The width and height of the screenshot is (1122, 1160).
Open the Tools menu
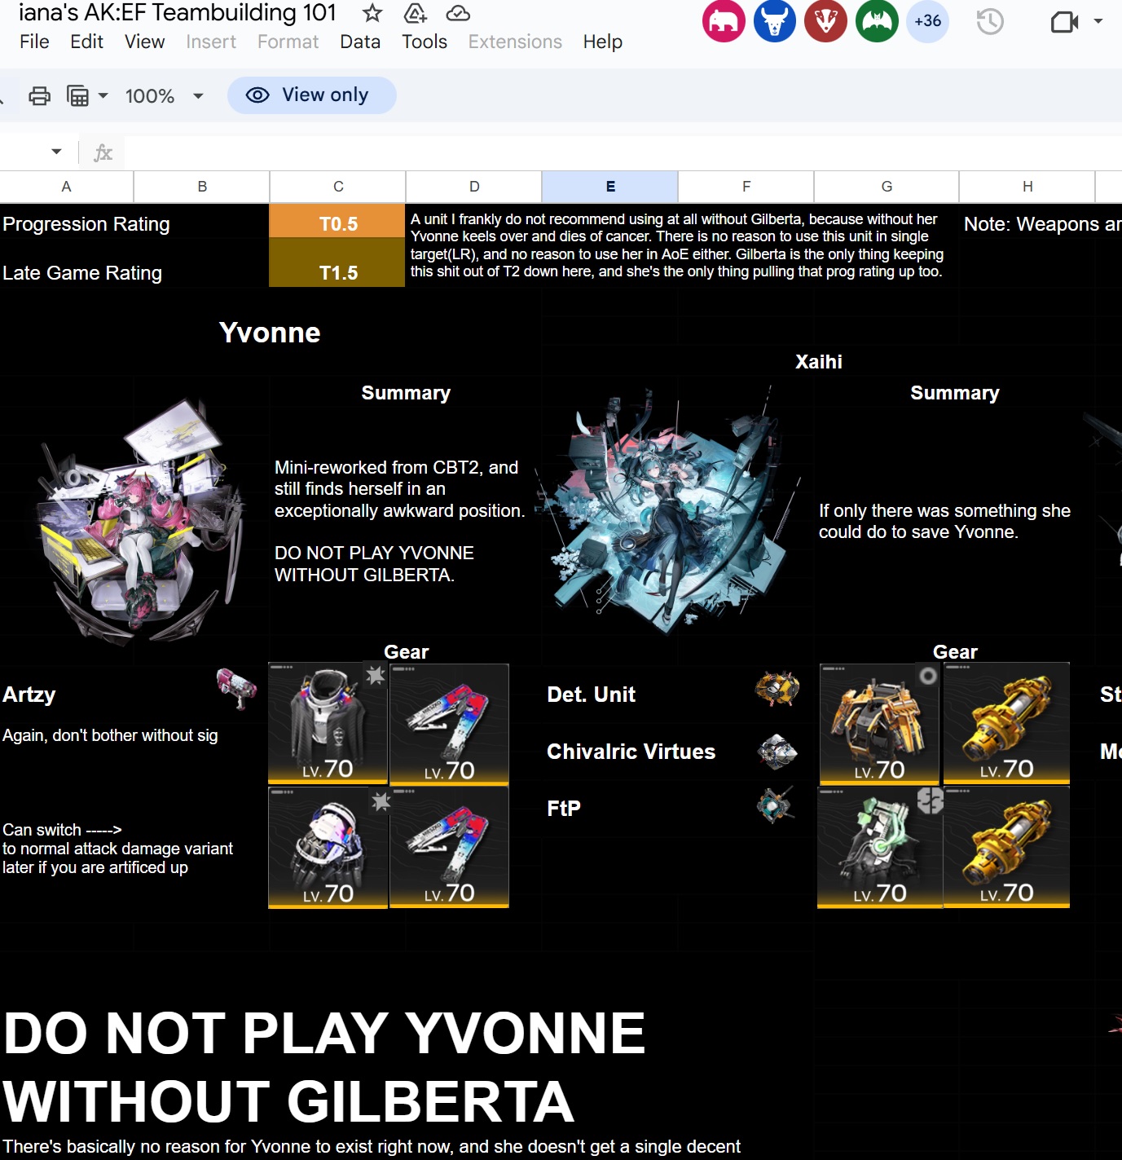tap(425, 42)
